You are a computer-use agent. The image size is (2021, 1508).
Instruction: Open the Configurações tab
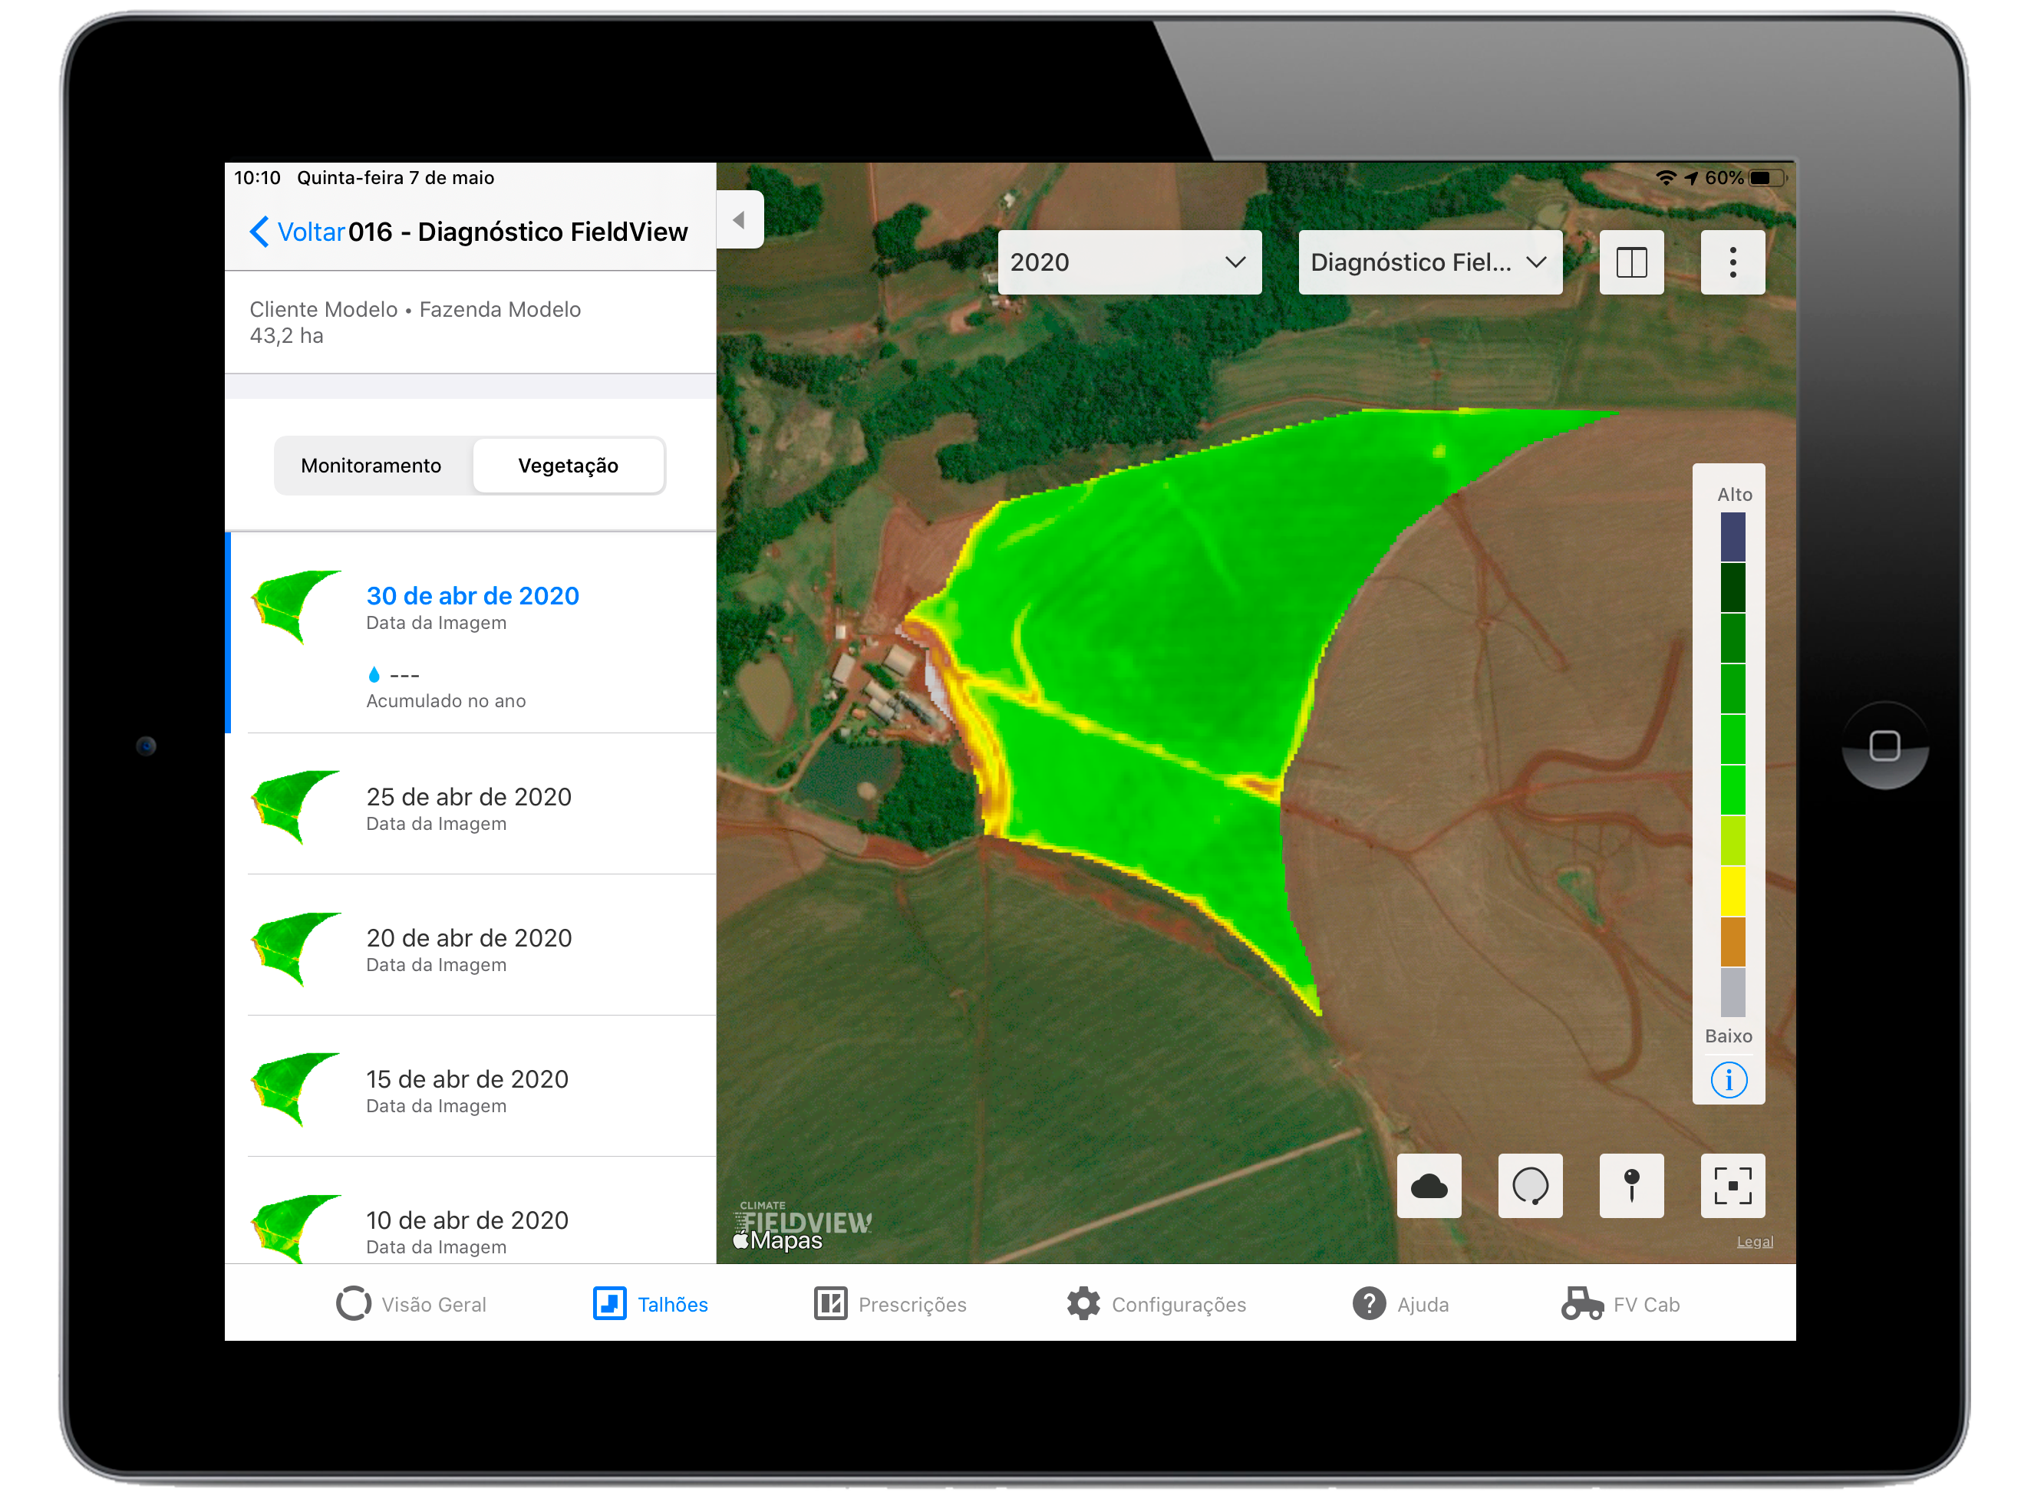pyautogui.click(x=1156, y=1305)
